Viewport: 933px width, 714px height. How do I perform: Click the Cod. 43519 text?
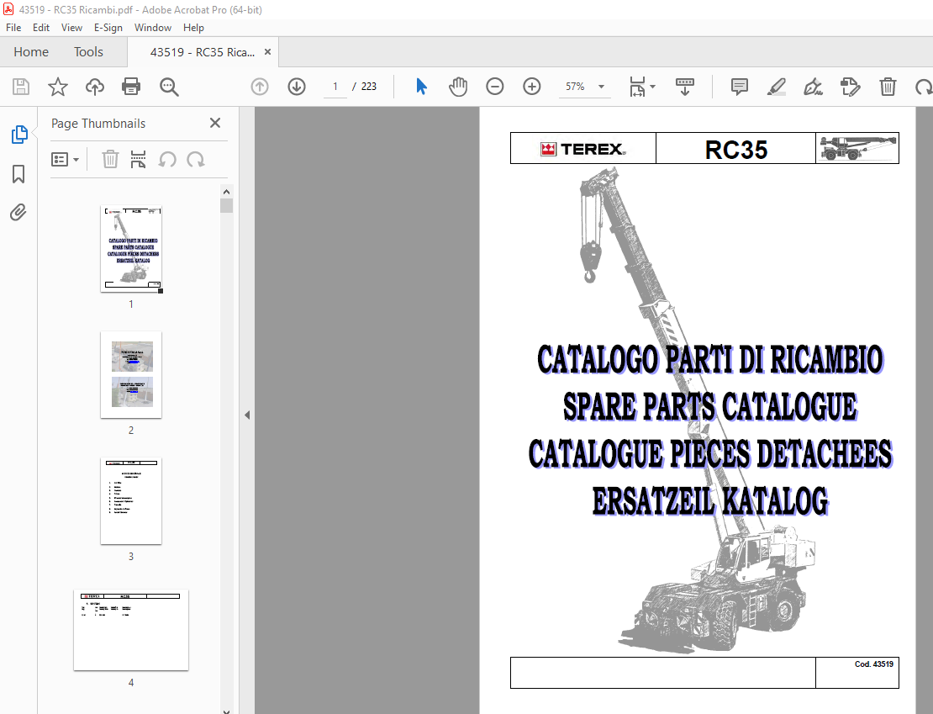tap(873, 664)
